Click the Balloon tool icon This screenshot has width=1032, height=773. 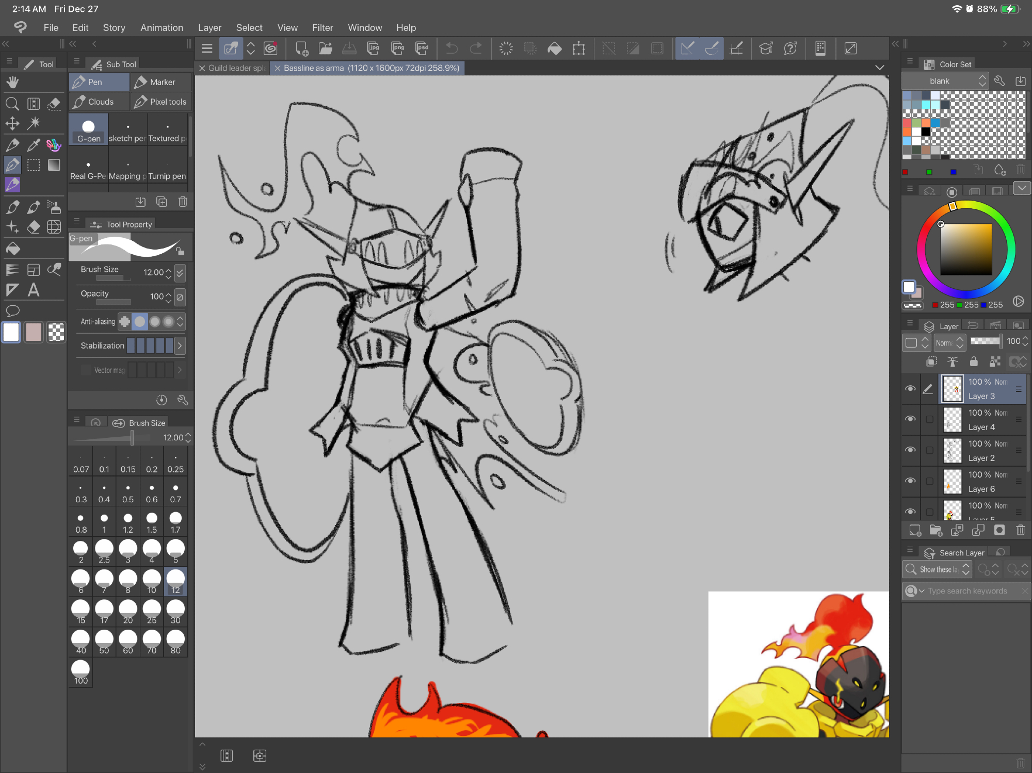[12, 311]
